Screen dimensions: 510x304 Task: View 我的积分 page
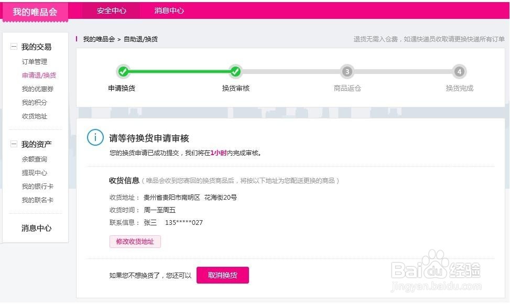(35, 103)
